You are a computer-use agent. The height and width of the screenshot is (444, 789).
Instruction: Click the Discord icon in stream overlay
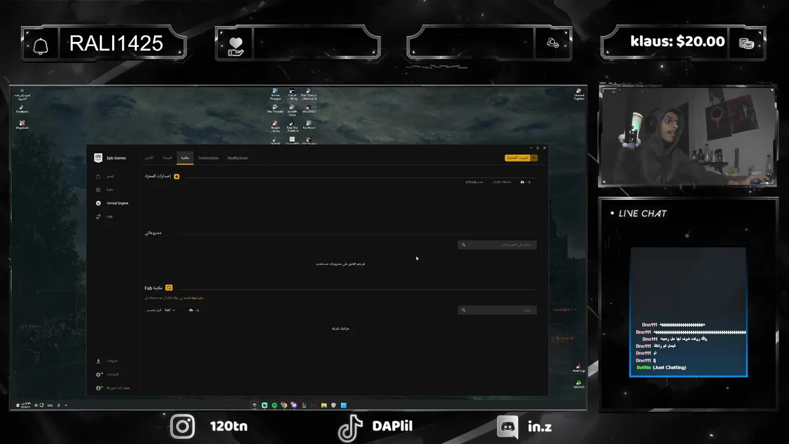pyautogui.click(x=508, y=427)
